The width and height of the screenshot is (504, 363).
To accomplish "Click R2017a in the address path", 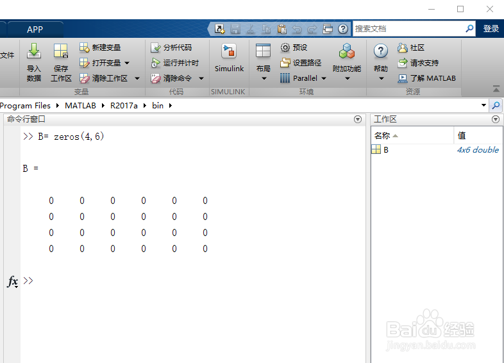I will click(x=124, y=105).
